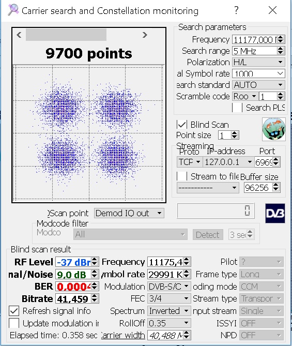Click the Carrier width link label
The height and width of the screenshot is (346, 292).
[x=123, y=336]
